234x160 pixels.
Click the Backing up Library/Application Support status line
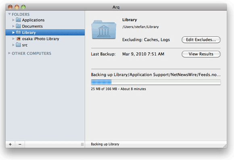[x=156, y=75]
